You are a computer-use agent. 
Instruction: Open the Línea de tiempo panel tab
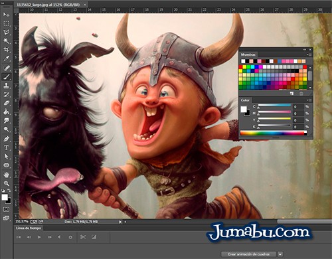pyautogui.click(x=29, y=228)
